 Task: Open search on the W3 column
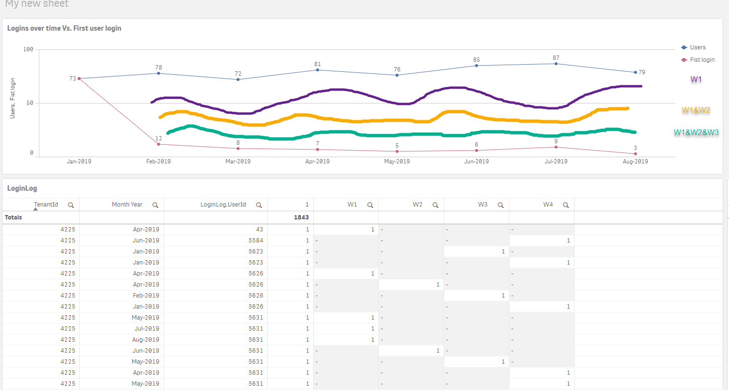501,205
